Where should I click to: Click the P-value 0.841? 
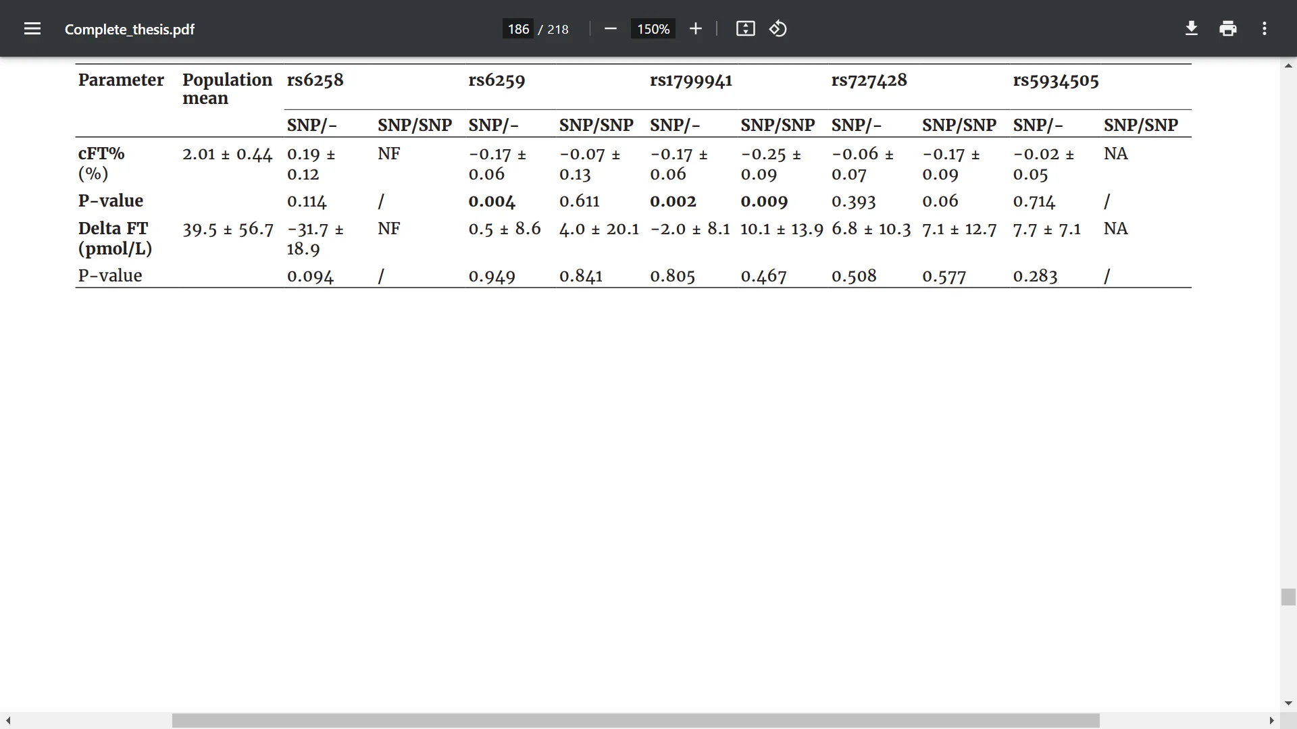click(x=580, y=276)
